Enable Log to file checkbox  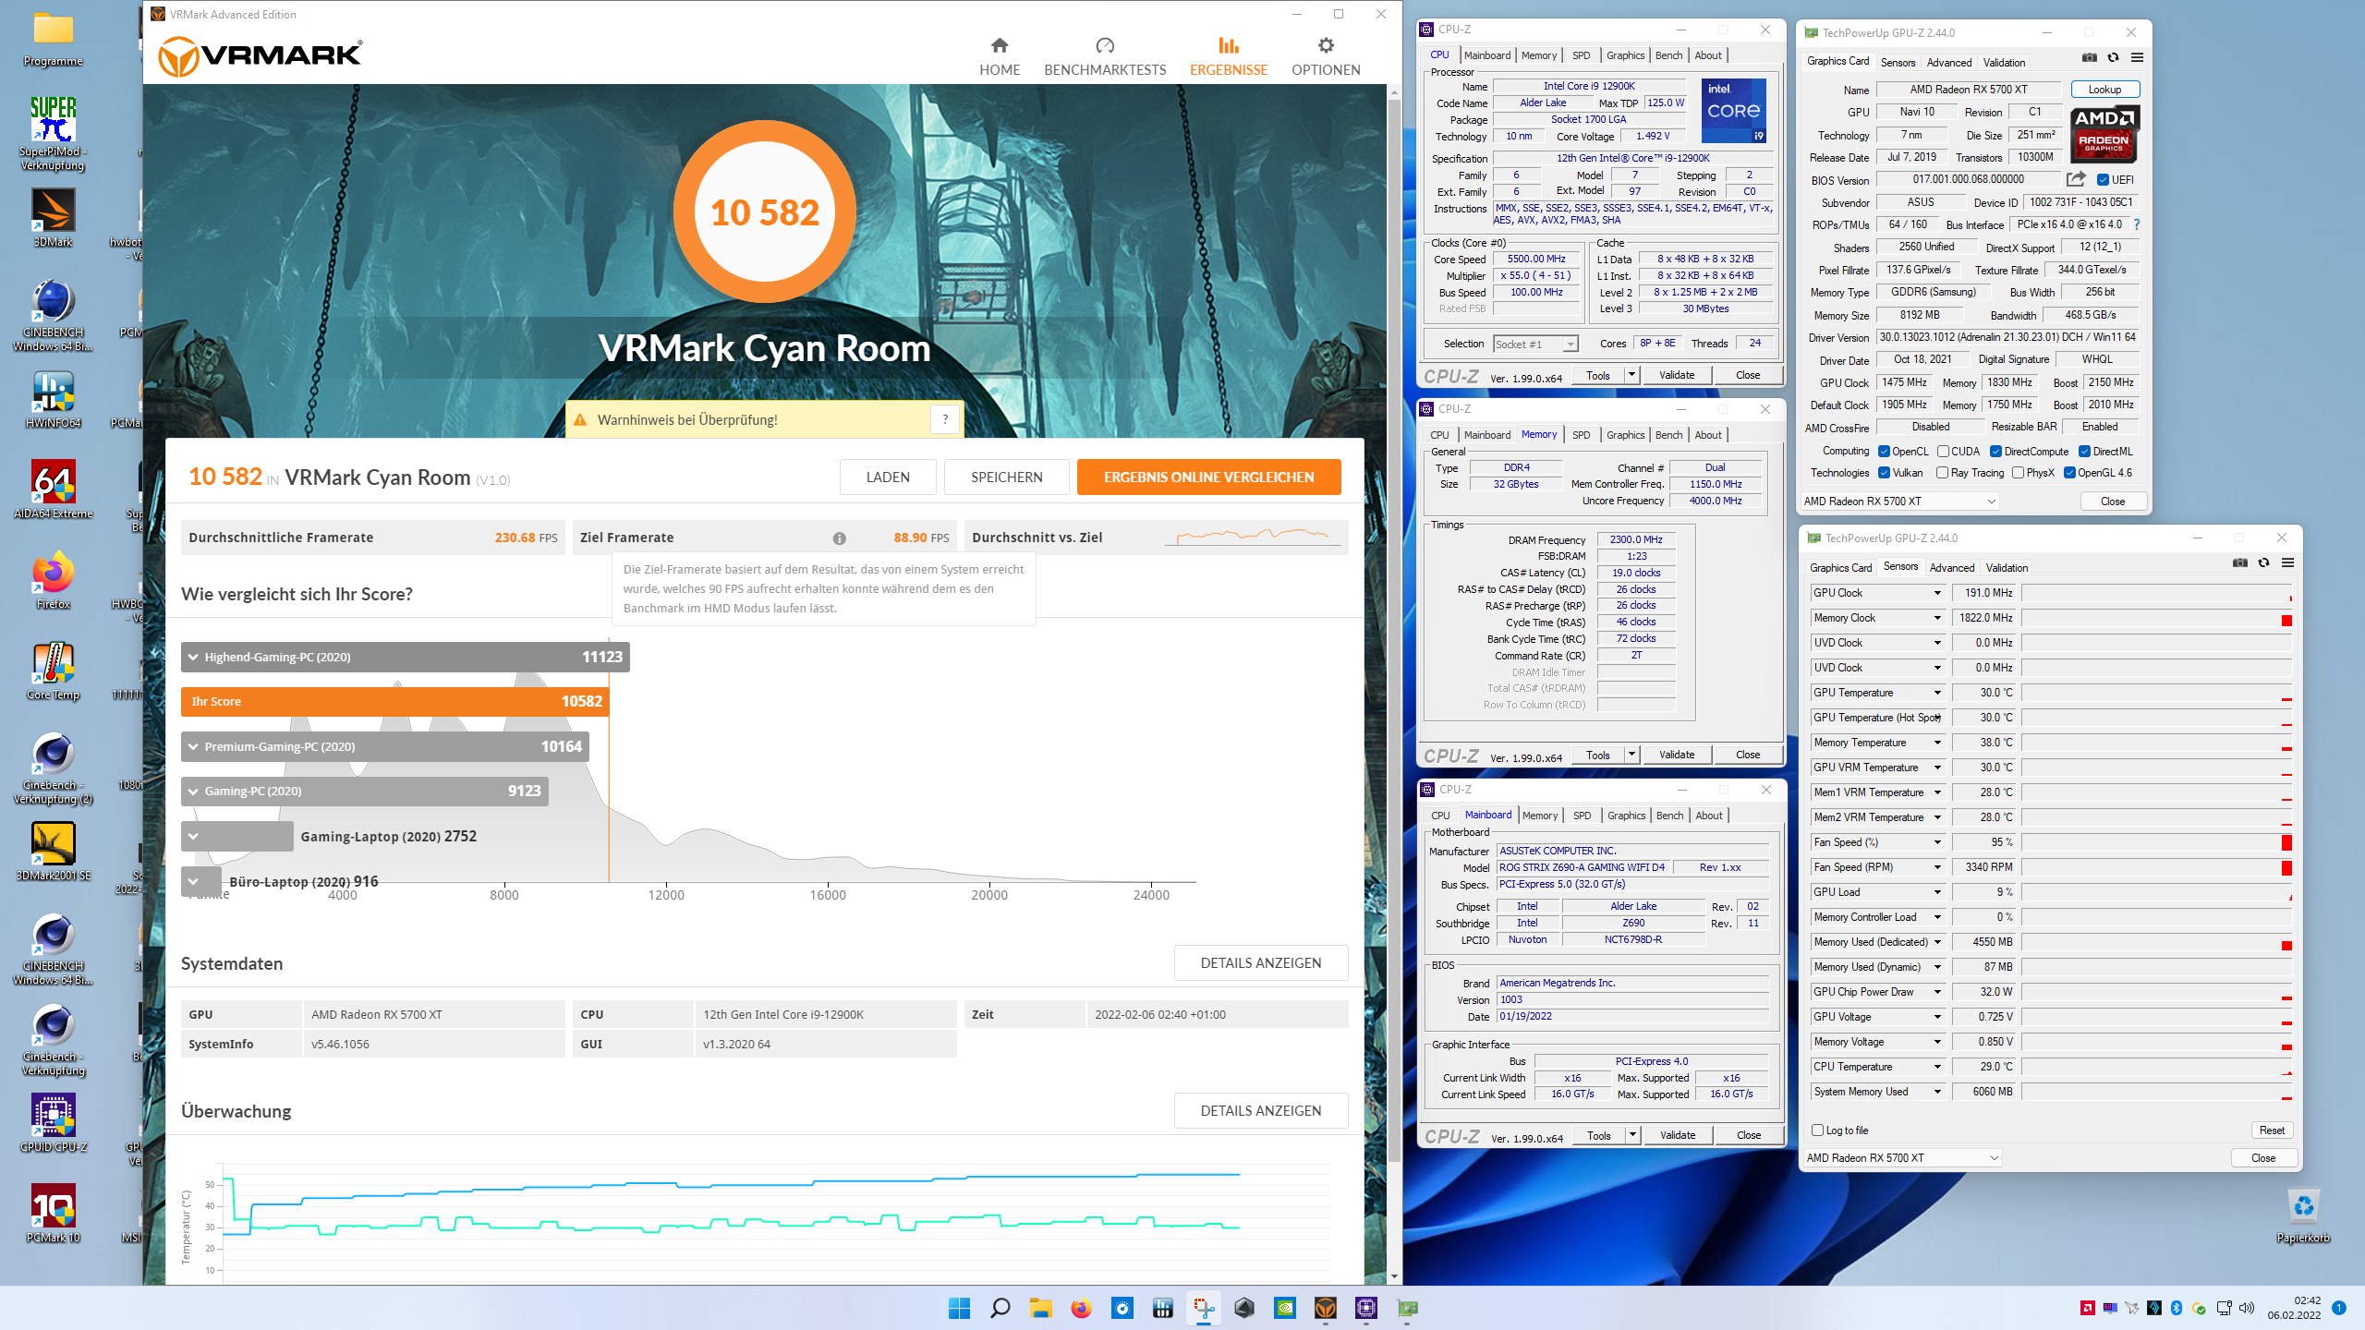point(1817,1130)
